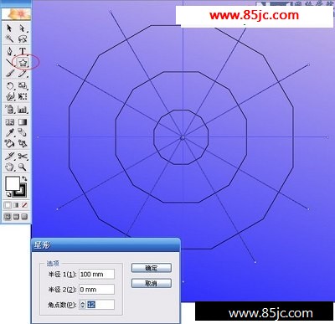This screenshot has width=335, height=324.
Task: Click the 确定 confirm button
Action: (x=152, y=268)
